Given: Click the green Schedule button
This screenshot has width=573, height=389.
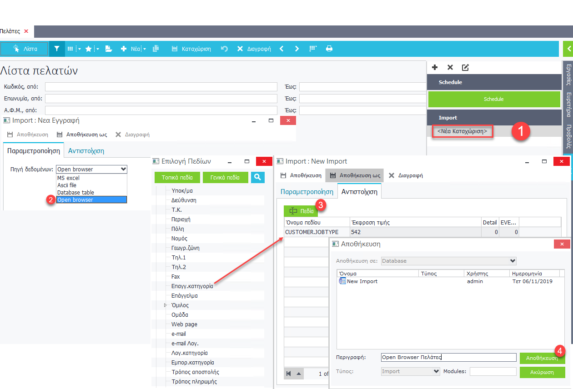Looking at the screenshot, I should pos(493,99).
